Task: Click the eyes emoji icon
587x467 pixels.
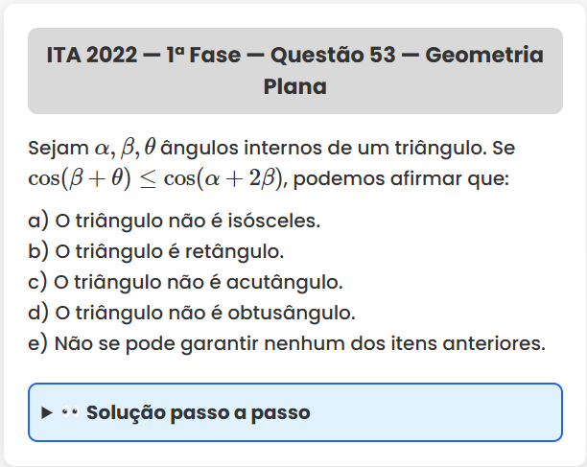Action: point(70,413)
